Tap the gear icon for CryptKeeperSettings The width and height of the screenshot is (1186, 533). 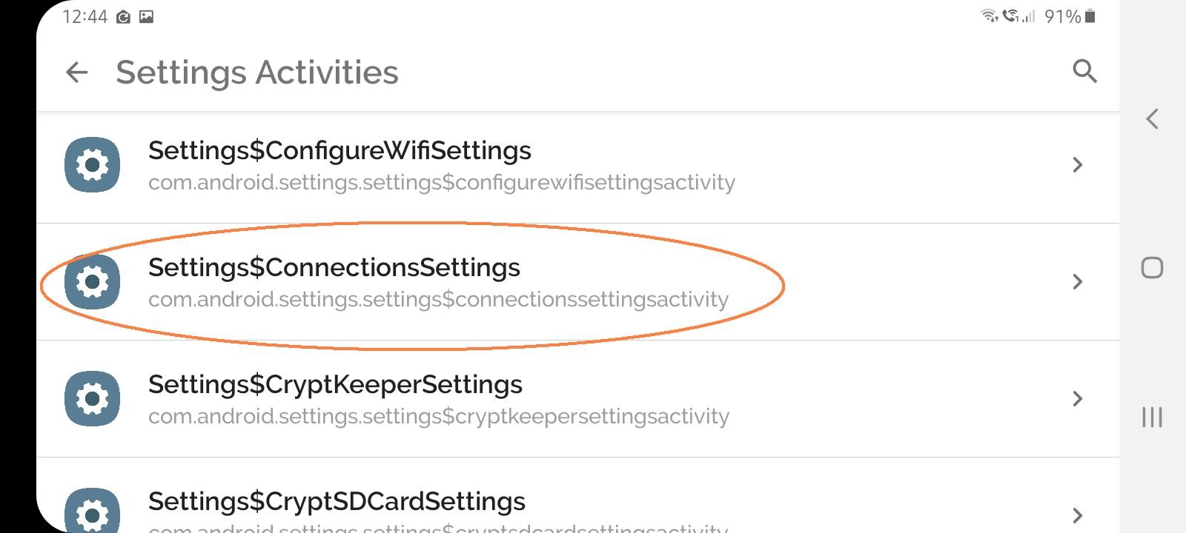92,398
